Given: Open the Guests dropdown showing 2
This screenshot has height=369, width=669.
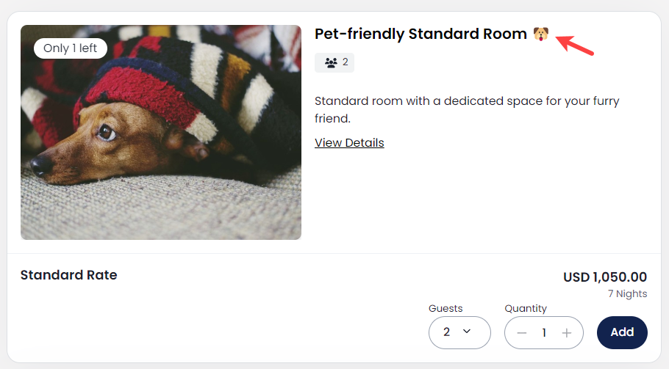Looking at the screenshot, I should tap(459, 332).
